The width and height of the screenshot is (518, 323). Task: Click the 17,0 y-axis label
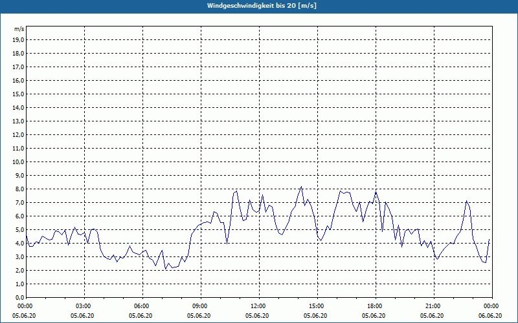click(x=18, y=67)
